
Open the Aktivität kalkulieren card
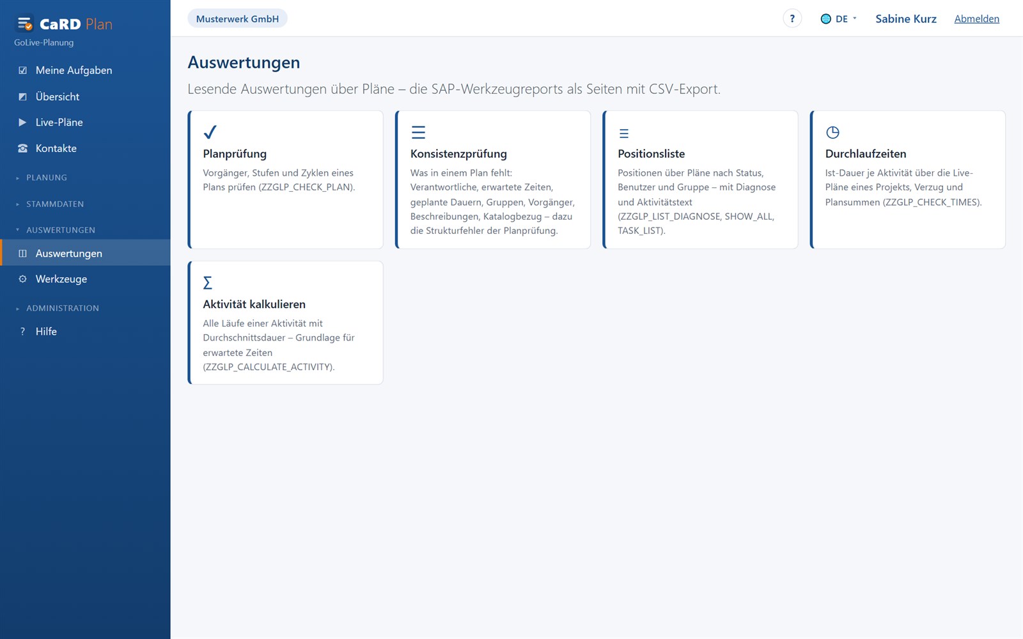(x=285, y=323)
